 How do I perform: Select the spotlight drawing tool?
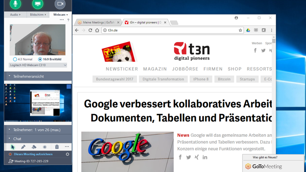(x=45, y=147)
